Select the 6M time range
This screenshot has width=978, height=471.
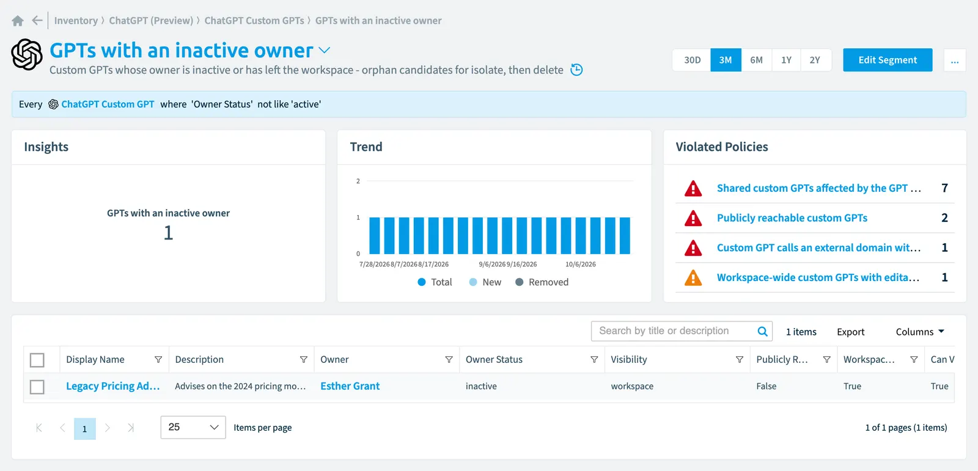pos(757,60)
